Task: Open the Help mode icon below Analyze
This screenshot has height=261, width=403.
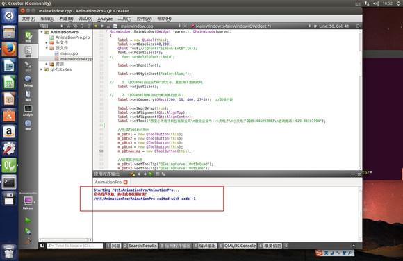Action: click(28, 125)
